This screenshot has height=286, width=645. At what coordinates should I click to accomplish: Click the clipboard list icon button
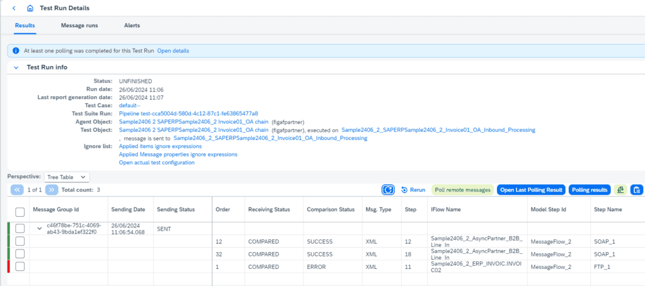pyautogui.click(x=637, y=190)
